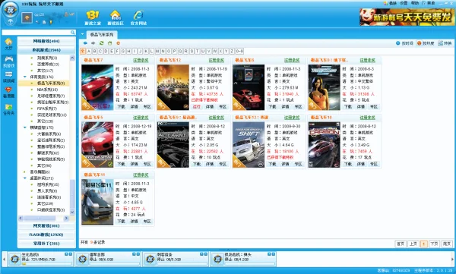
Task: Switch to the 极品飞车系列 tab
Action: click(102, 35)
